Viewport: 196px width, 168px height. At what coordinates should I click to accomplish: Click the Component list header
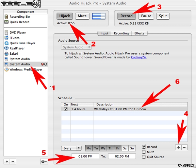click(25, 12)
